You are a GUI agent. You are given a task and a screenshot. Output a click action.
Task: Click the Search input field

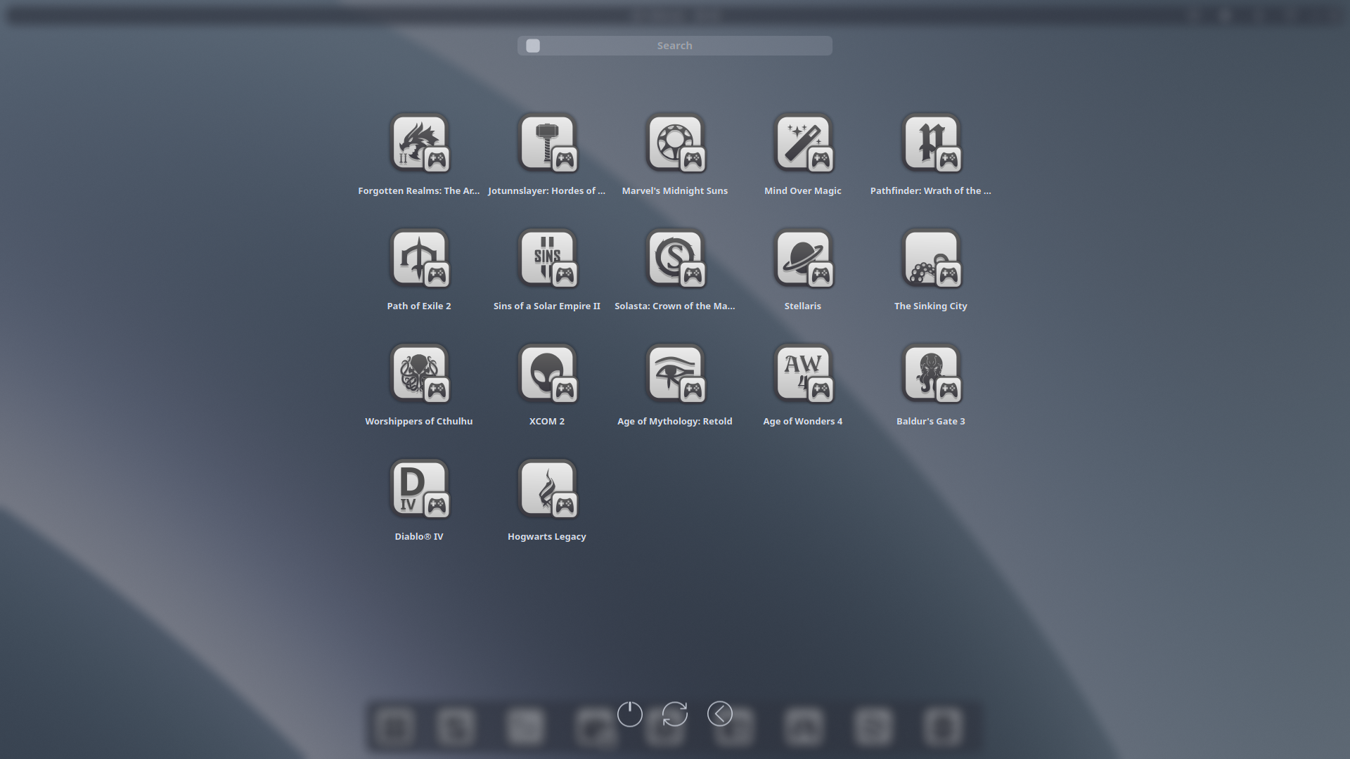click(x=675, y=46)
